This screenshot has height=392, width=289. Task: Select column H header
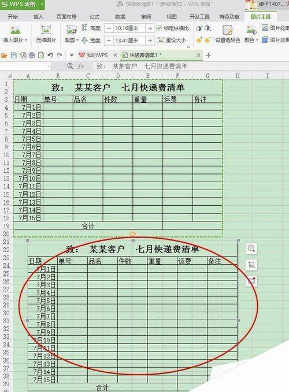pyautogui.click(x=238, y=76)
